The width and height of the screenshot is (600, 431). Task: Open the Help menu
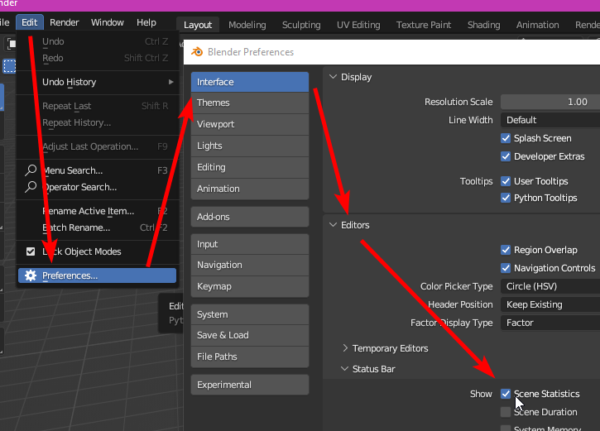coord(146,22)
